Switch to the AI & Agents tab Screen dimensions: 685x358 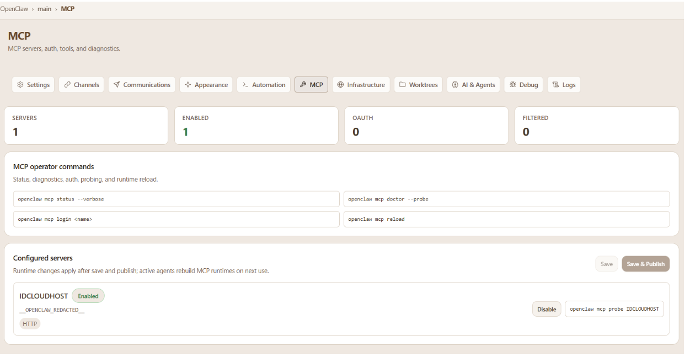(x=473, y=85)
